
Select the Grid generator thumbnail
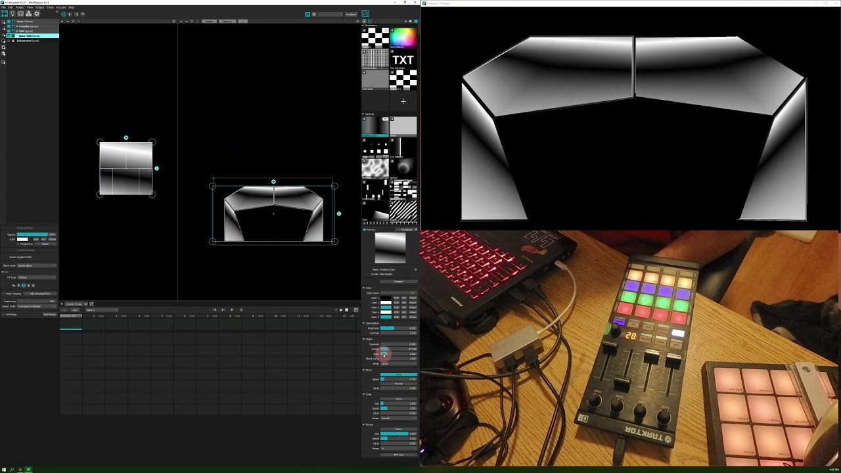point(375,59)
